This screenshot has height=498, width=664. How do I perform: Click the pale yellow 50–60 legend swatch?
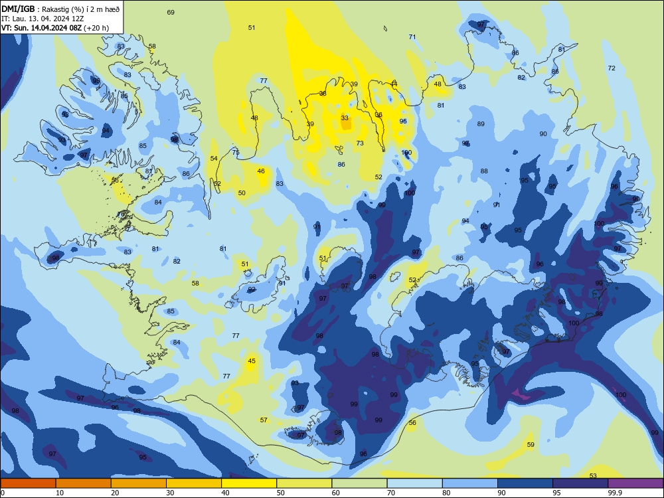[304, 483]
